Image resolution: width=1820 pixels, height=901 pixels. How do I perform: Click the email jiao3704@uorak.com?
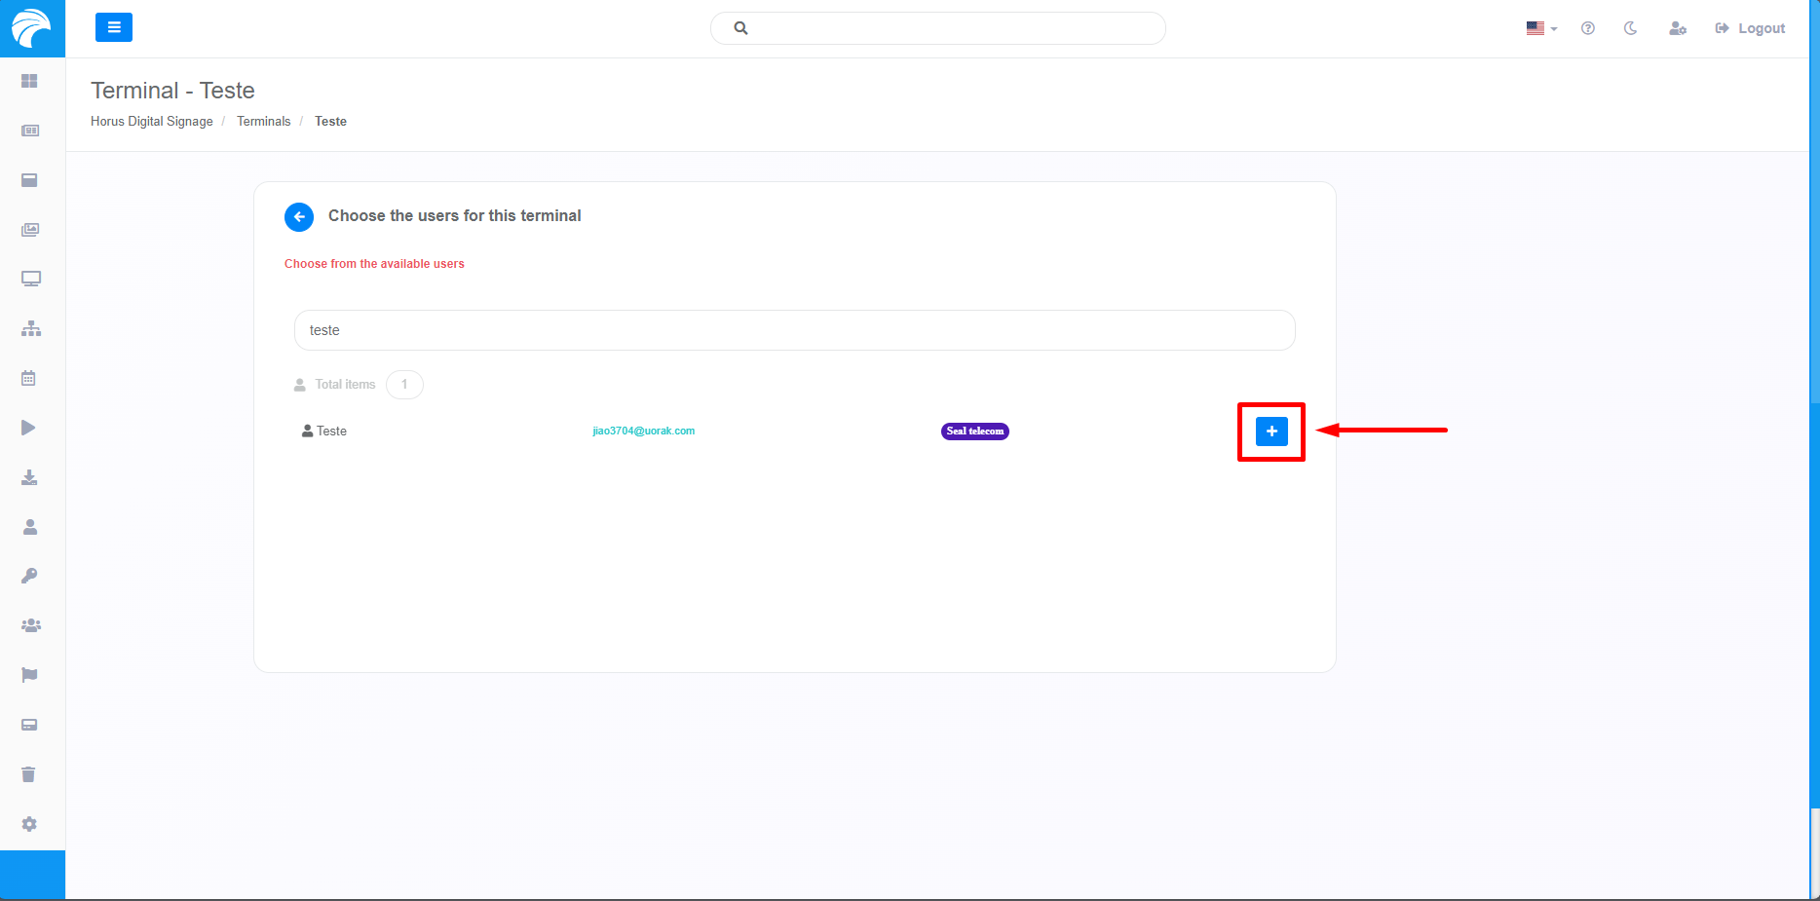click(643, 431)
